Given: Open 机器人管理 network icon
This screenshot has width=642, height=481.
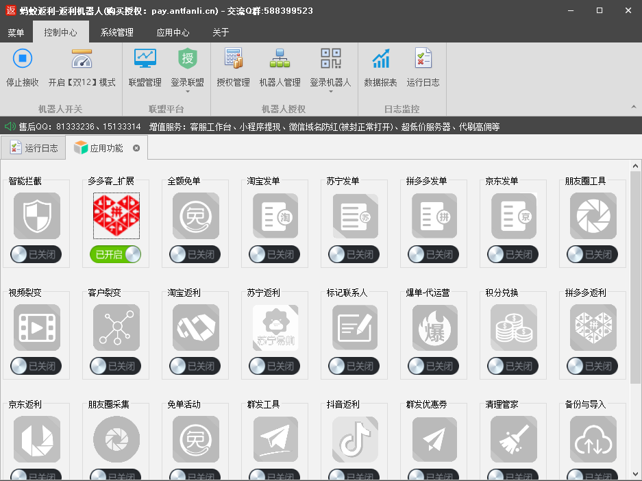Looking at the screenshot, I should [x=280, y=58].
